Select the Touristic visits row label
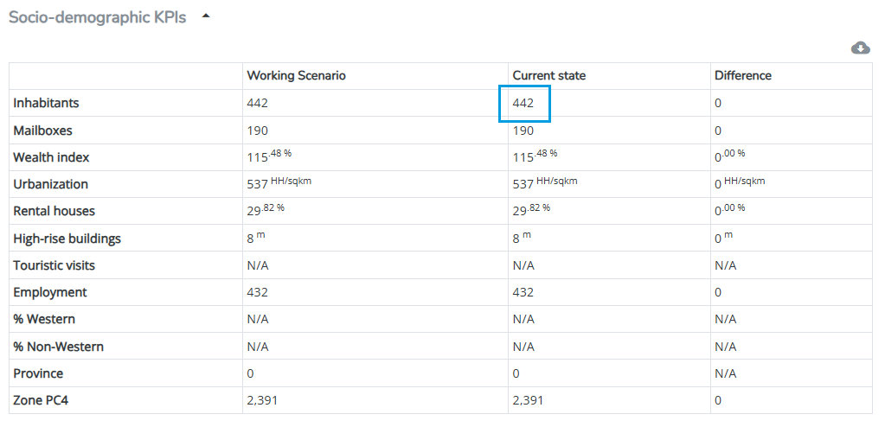 pos(54,265)
